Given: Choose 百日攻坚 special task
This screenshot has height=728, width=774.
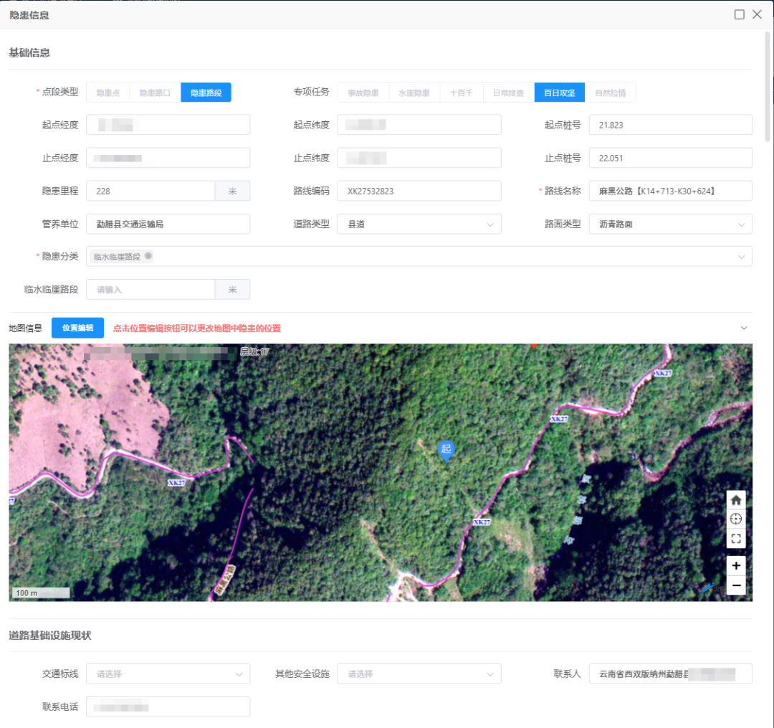Looking at the screenshot, I should [x=559, y=93].
